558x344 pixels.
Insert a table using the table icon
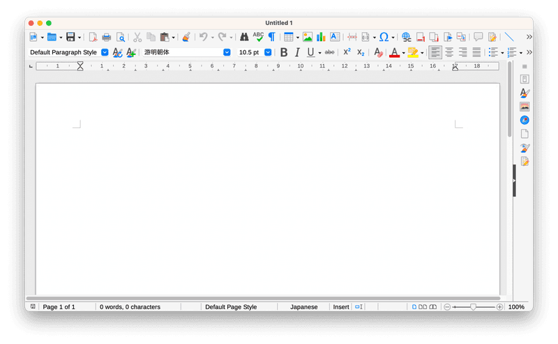pos(289,37)
